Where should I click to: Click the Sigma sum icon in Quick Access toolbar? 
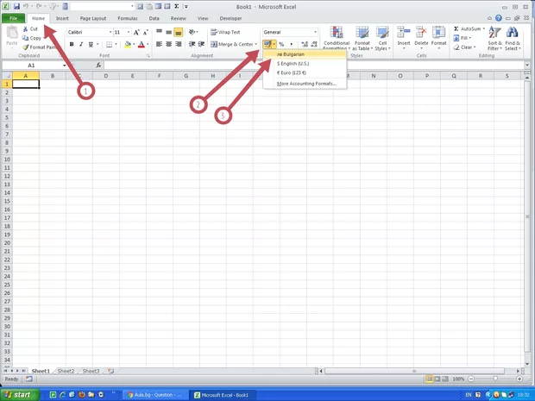click(176, 6)
